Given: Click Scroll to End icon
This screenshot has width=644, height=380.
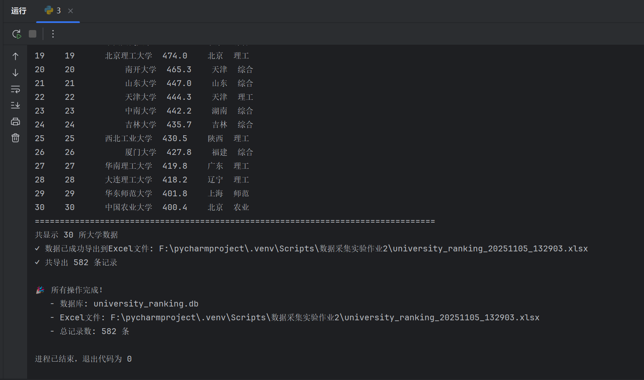Looking at the screenshot, I should 15,105.
